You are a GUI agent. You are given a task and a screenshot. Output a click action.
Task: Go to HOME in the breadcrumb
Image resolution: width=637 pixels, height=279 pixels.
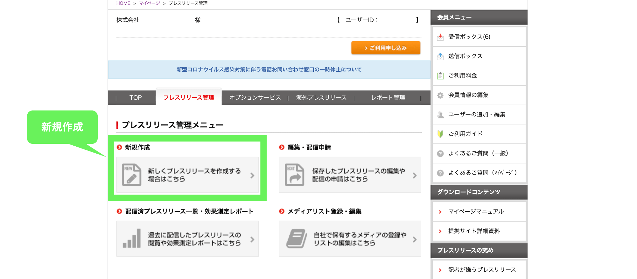point(123,3)
